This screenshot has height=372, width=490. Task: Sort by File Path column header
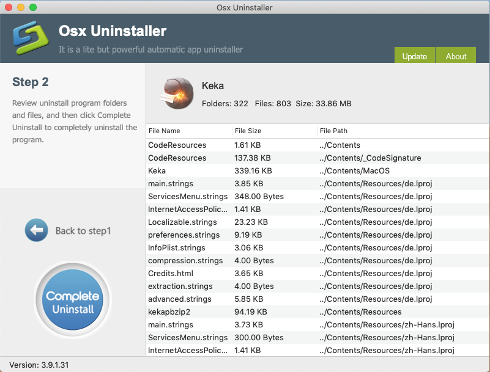pyautogui.click(x=401, y=131)
